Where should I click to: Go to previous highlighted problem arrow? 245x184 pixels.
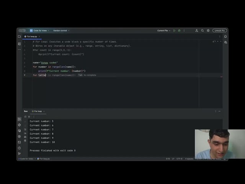click(x=218, y=41)
